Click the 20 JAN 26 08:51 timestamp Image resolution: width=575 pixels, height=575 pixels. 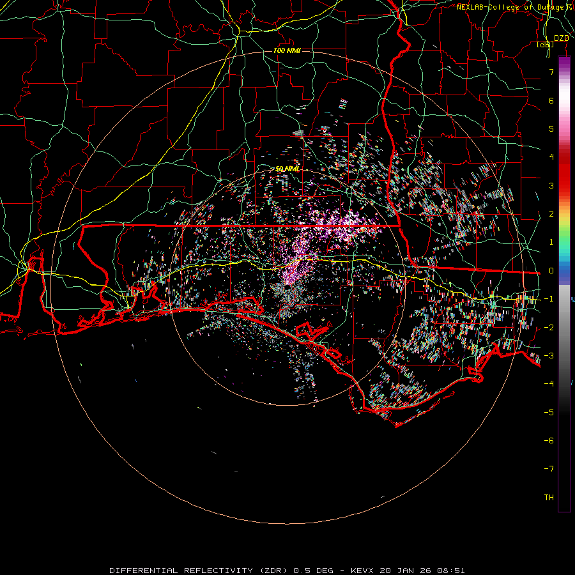coord(422,571)
